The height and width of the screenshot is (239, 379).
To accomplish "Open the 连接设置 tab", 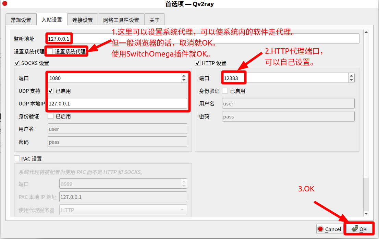I will click(x=83, y=20).
